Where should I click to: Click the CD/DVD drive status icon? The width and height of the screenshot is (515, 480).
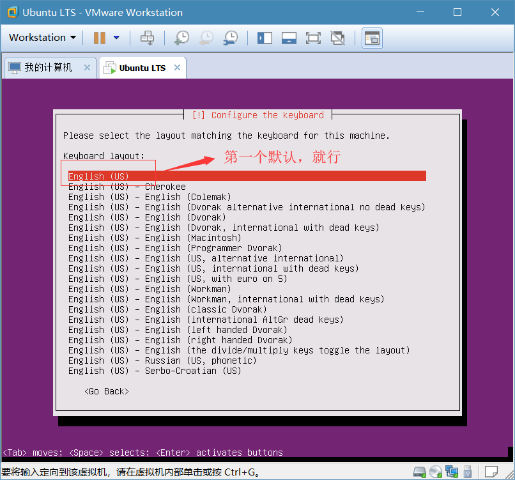(436, 472)
